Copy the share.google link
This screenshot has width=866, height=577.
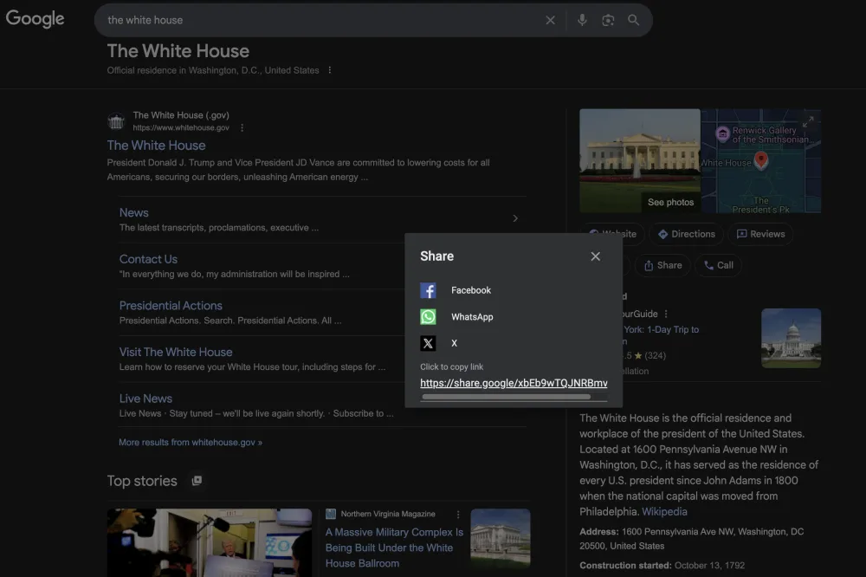(x=514, y=383)
